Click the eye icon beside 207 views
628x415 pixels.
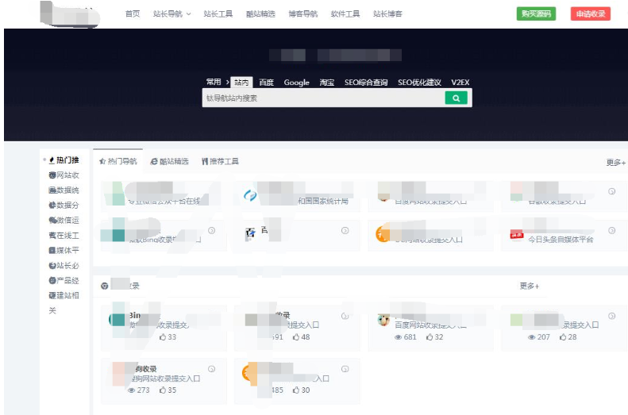531,337
